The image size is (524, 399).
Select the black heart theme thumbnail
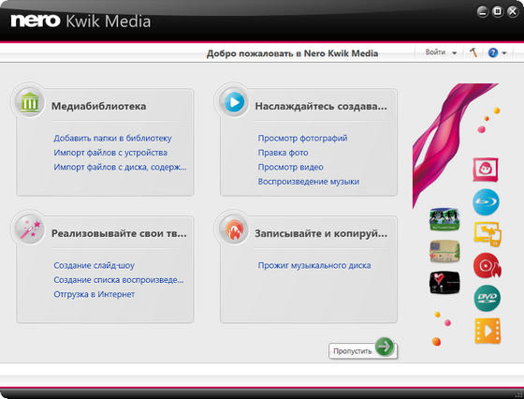(444, 283)
